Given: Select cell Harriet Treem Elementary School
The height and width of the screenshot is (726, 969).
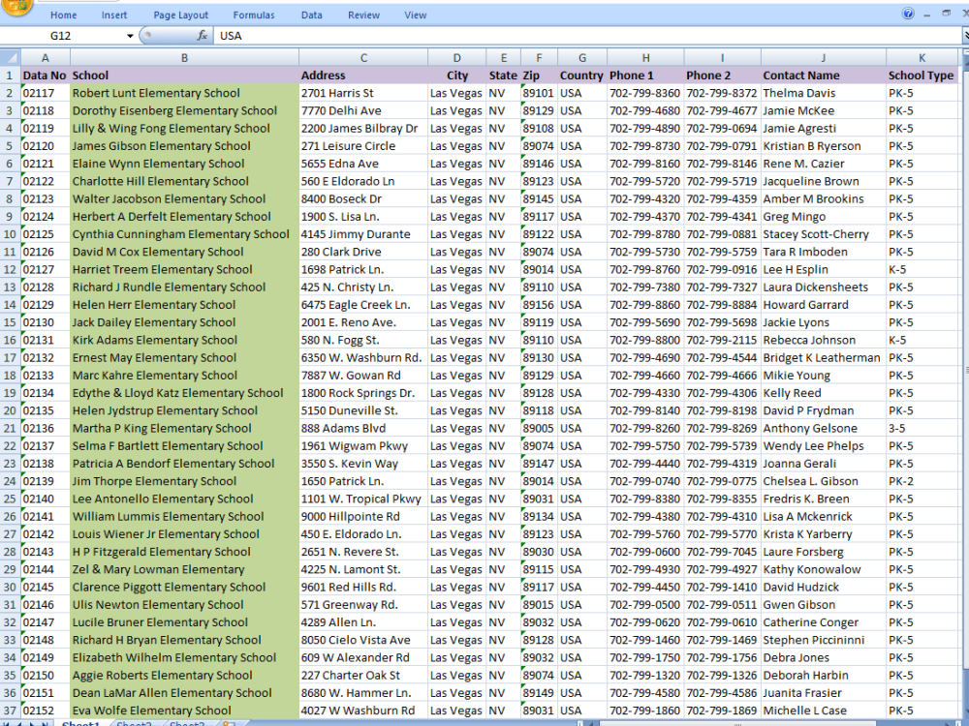Looking at the screenshot, I should point(184,270).
